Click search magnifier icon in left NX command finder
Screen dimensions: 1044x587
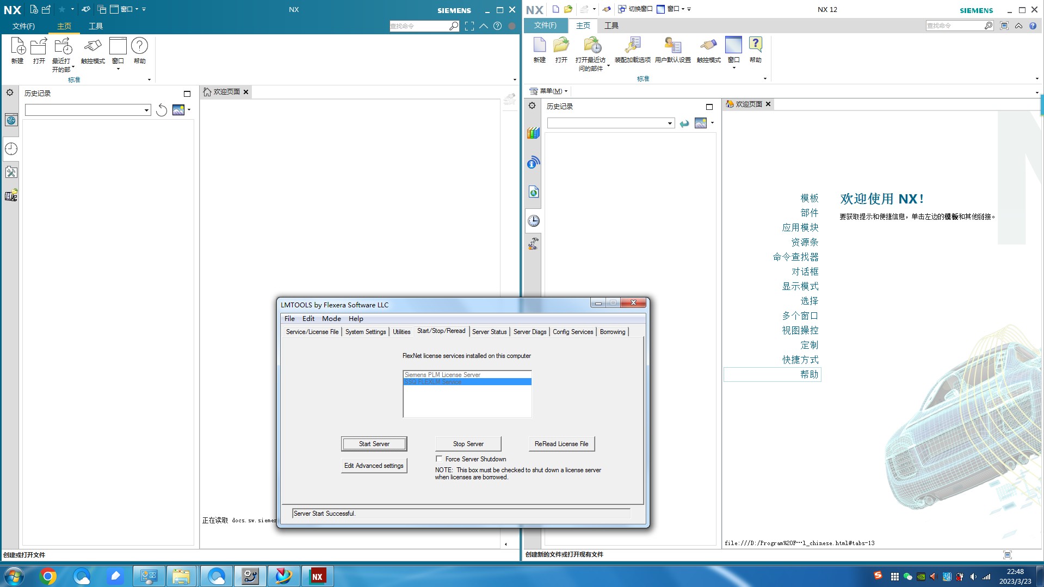click(453, 26)
